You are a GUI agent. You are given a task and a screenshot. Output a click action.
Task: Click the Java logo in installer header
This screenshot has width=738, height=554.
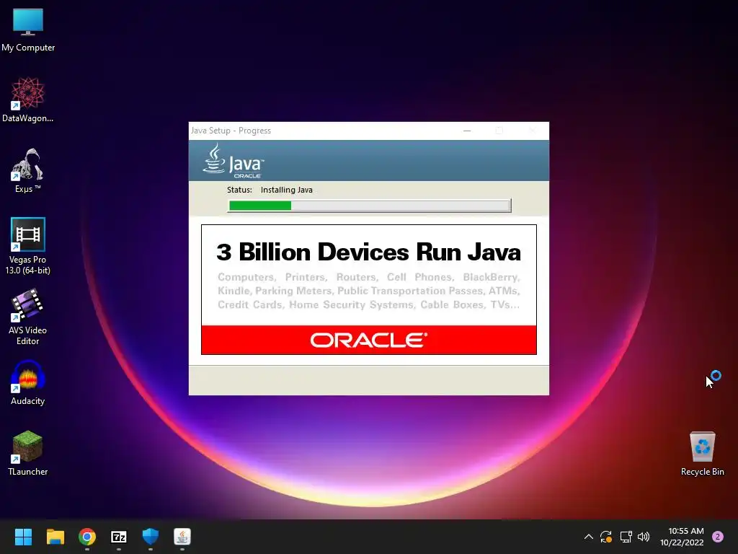(x=234, y=161)
